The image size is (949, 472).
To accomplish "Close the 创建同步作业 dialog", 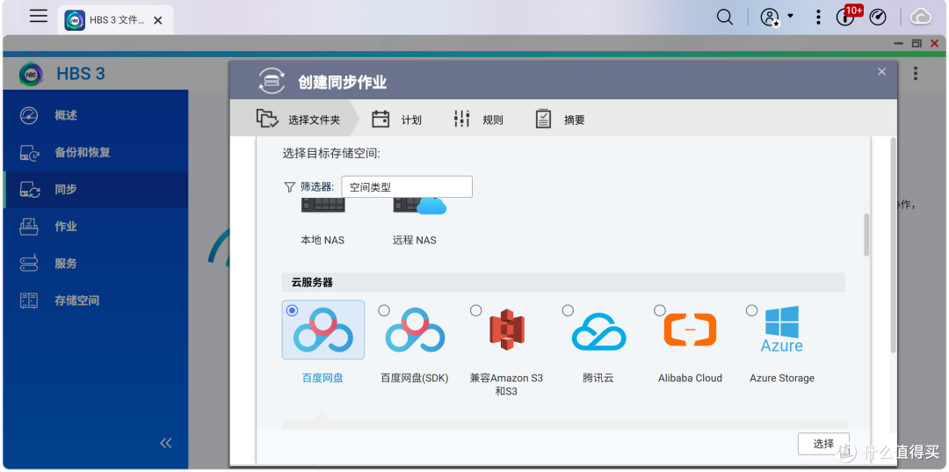I will coord(882,71).
